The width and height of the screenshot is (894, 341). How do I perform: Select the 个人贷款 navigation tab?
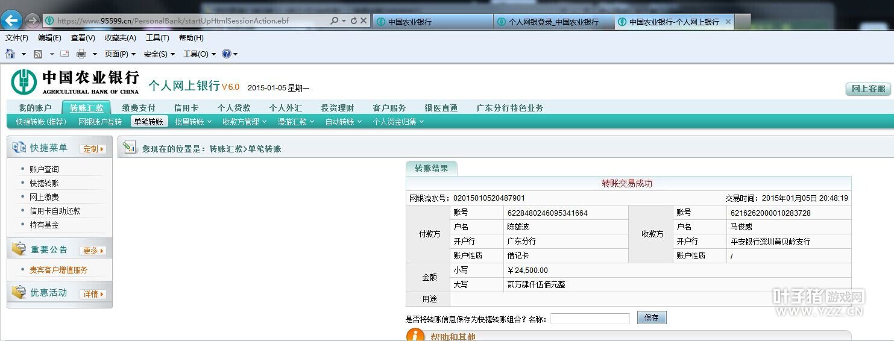234,108
